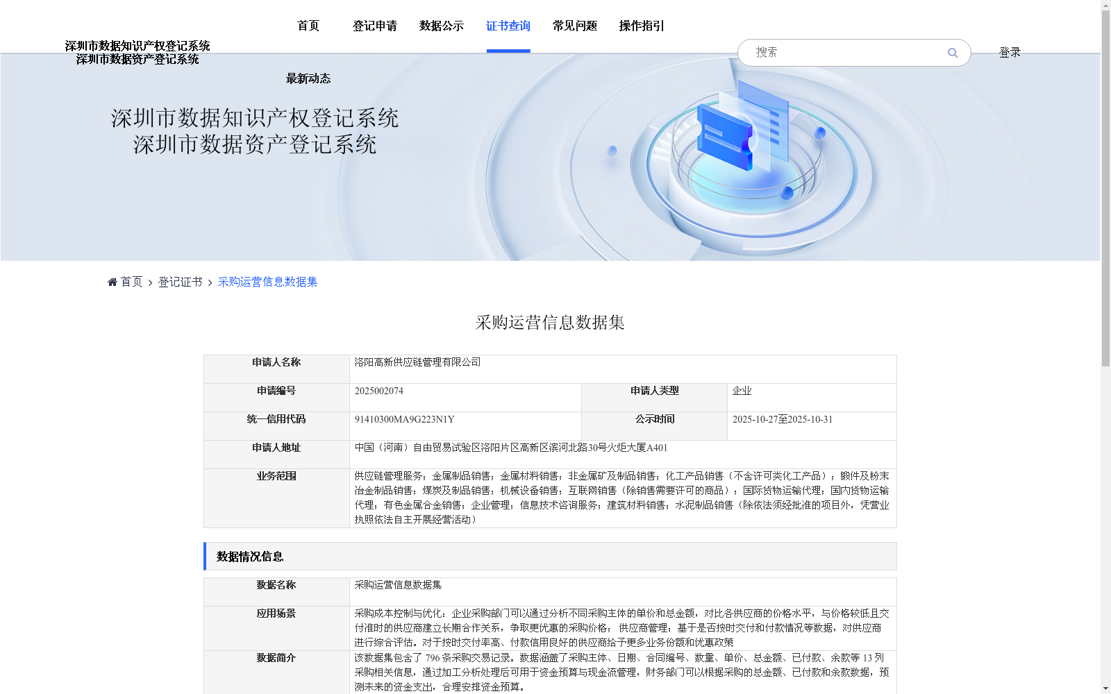Click the page title 采购运营信息数据集
The image size is (1111, 694).
(x=550, y=323)
